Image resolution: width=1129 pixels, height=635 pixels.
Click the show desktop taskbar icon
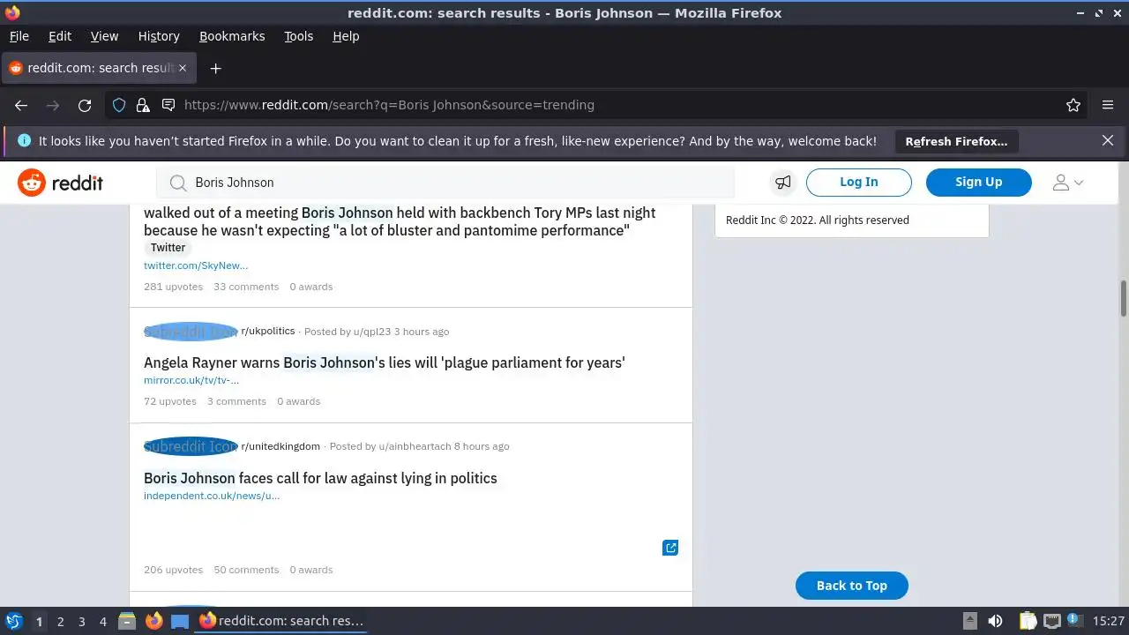click(180, 621)
